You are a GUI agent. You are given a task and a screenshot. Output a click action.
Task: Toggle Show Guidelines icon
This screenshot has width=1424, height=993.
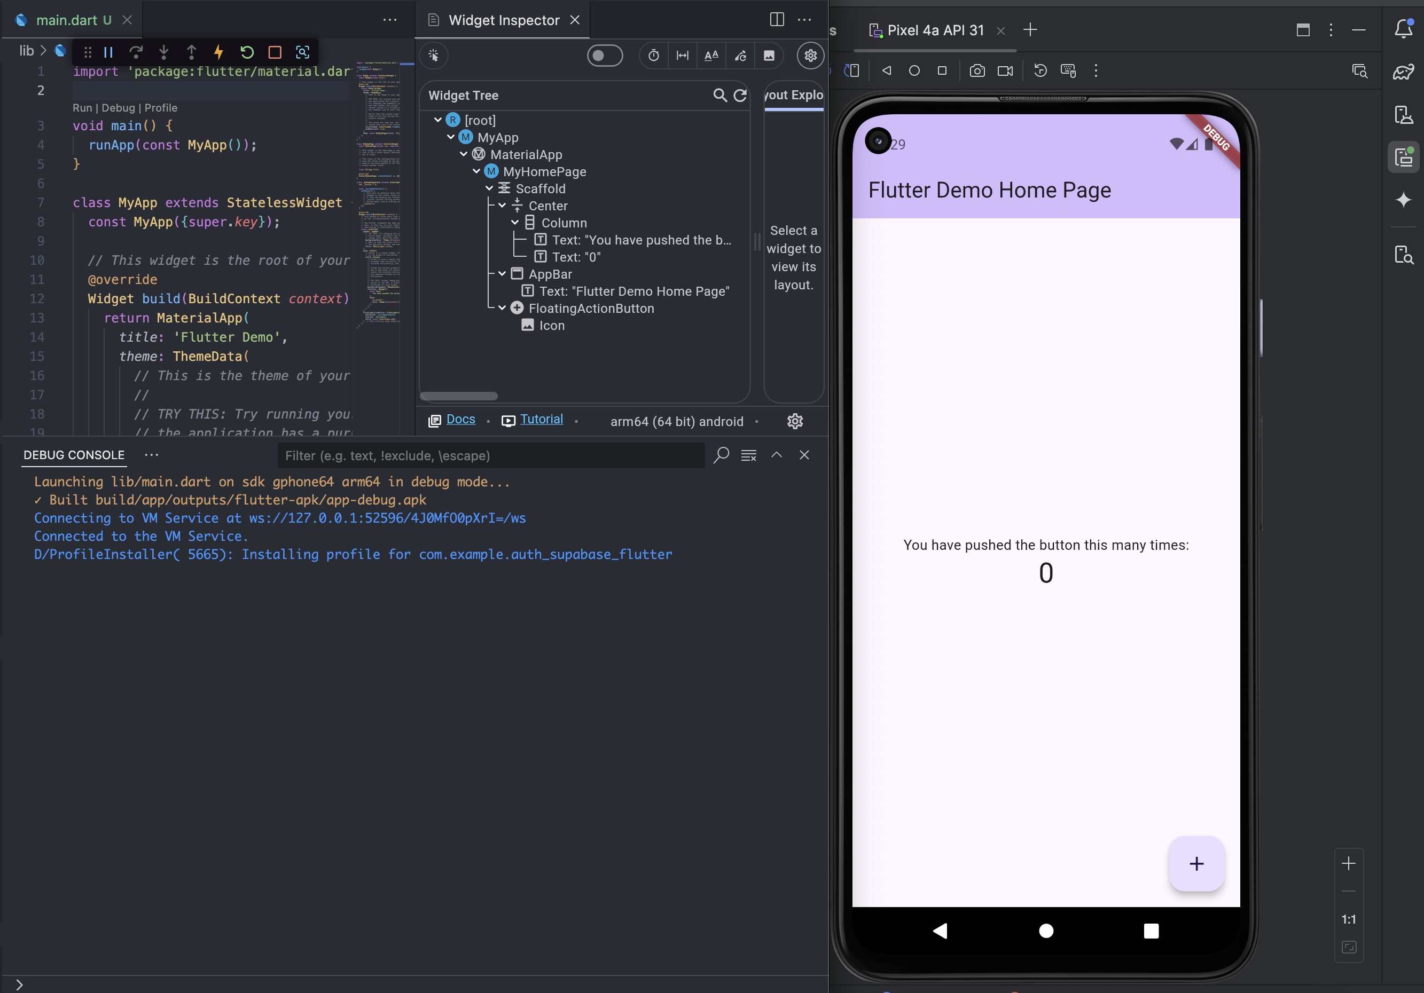click(x=682, y=56)
